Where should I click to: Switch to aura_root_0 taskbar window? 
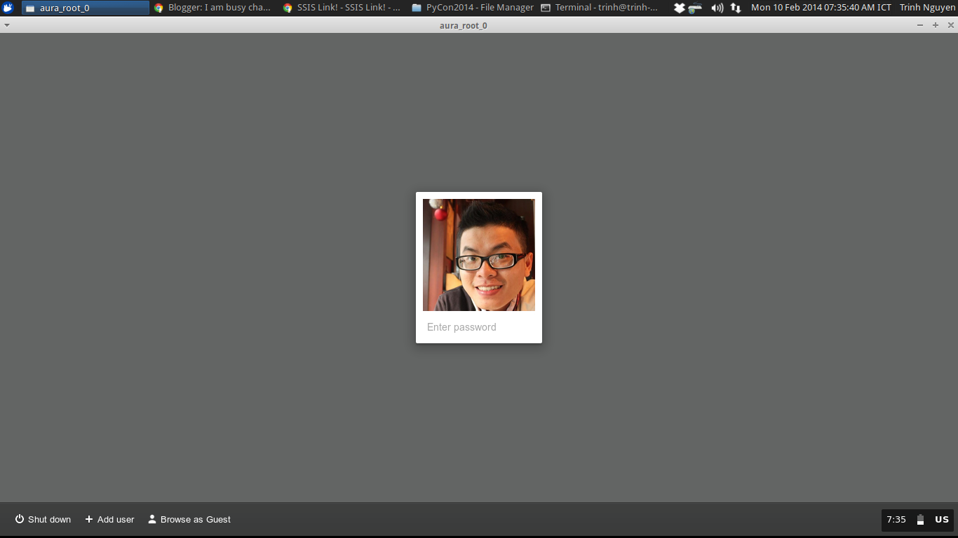pyautogui.click(x=86, y=8)
